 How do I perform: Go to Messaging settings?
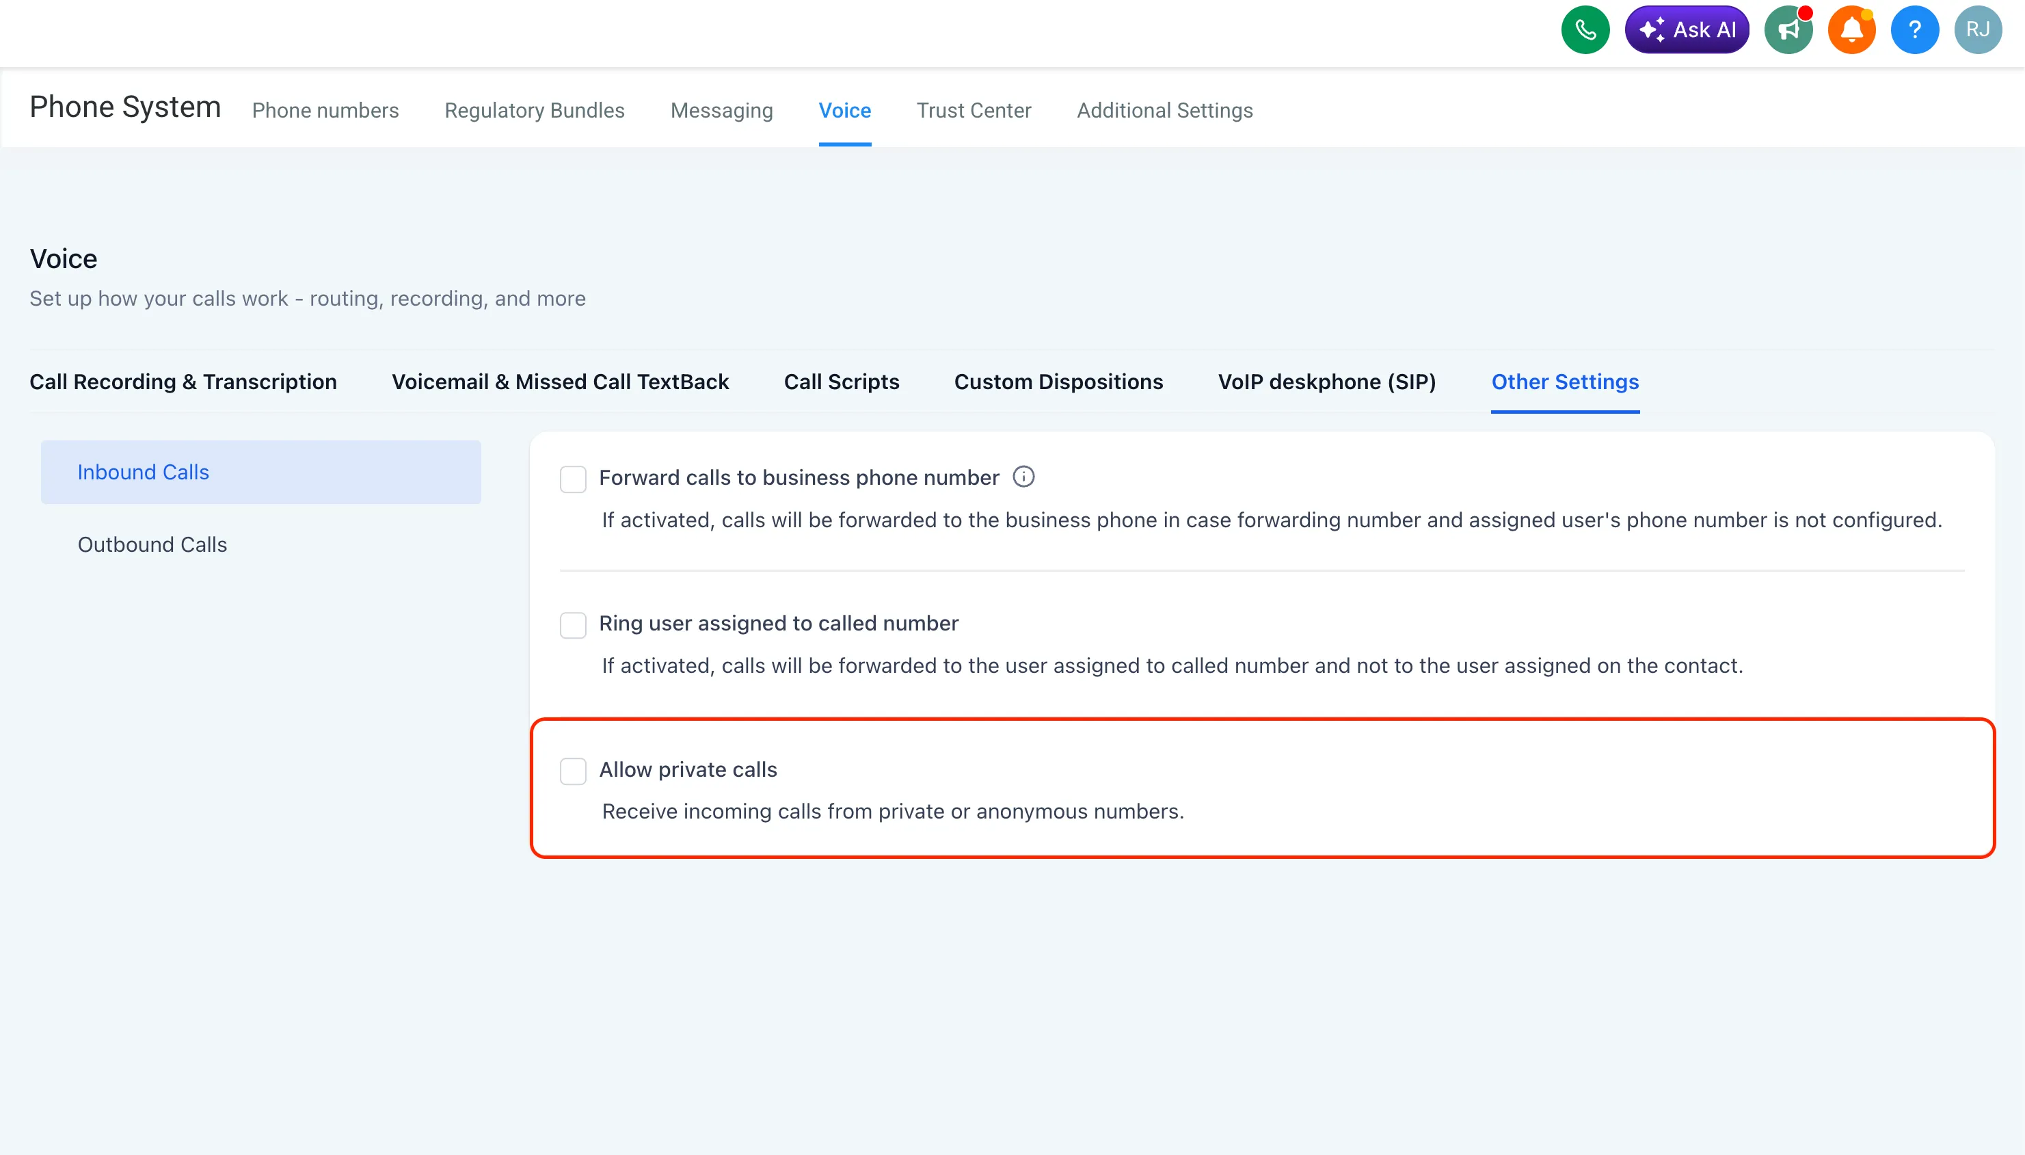[x=721, y=110]
